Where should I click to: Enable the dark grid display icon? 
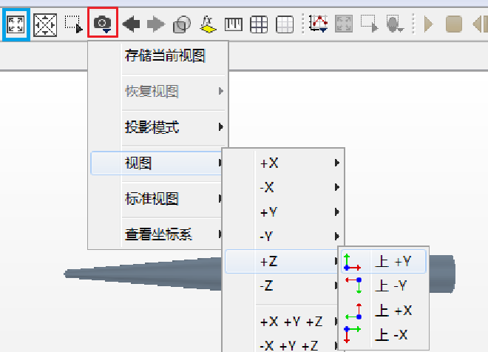(x=259, y=24)
